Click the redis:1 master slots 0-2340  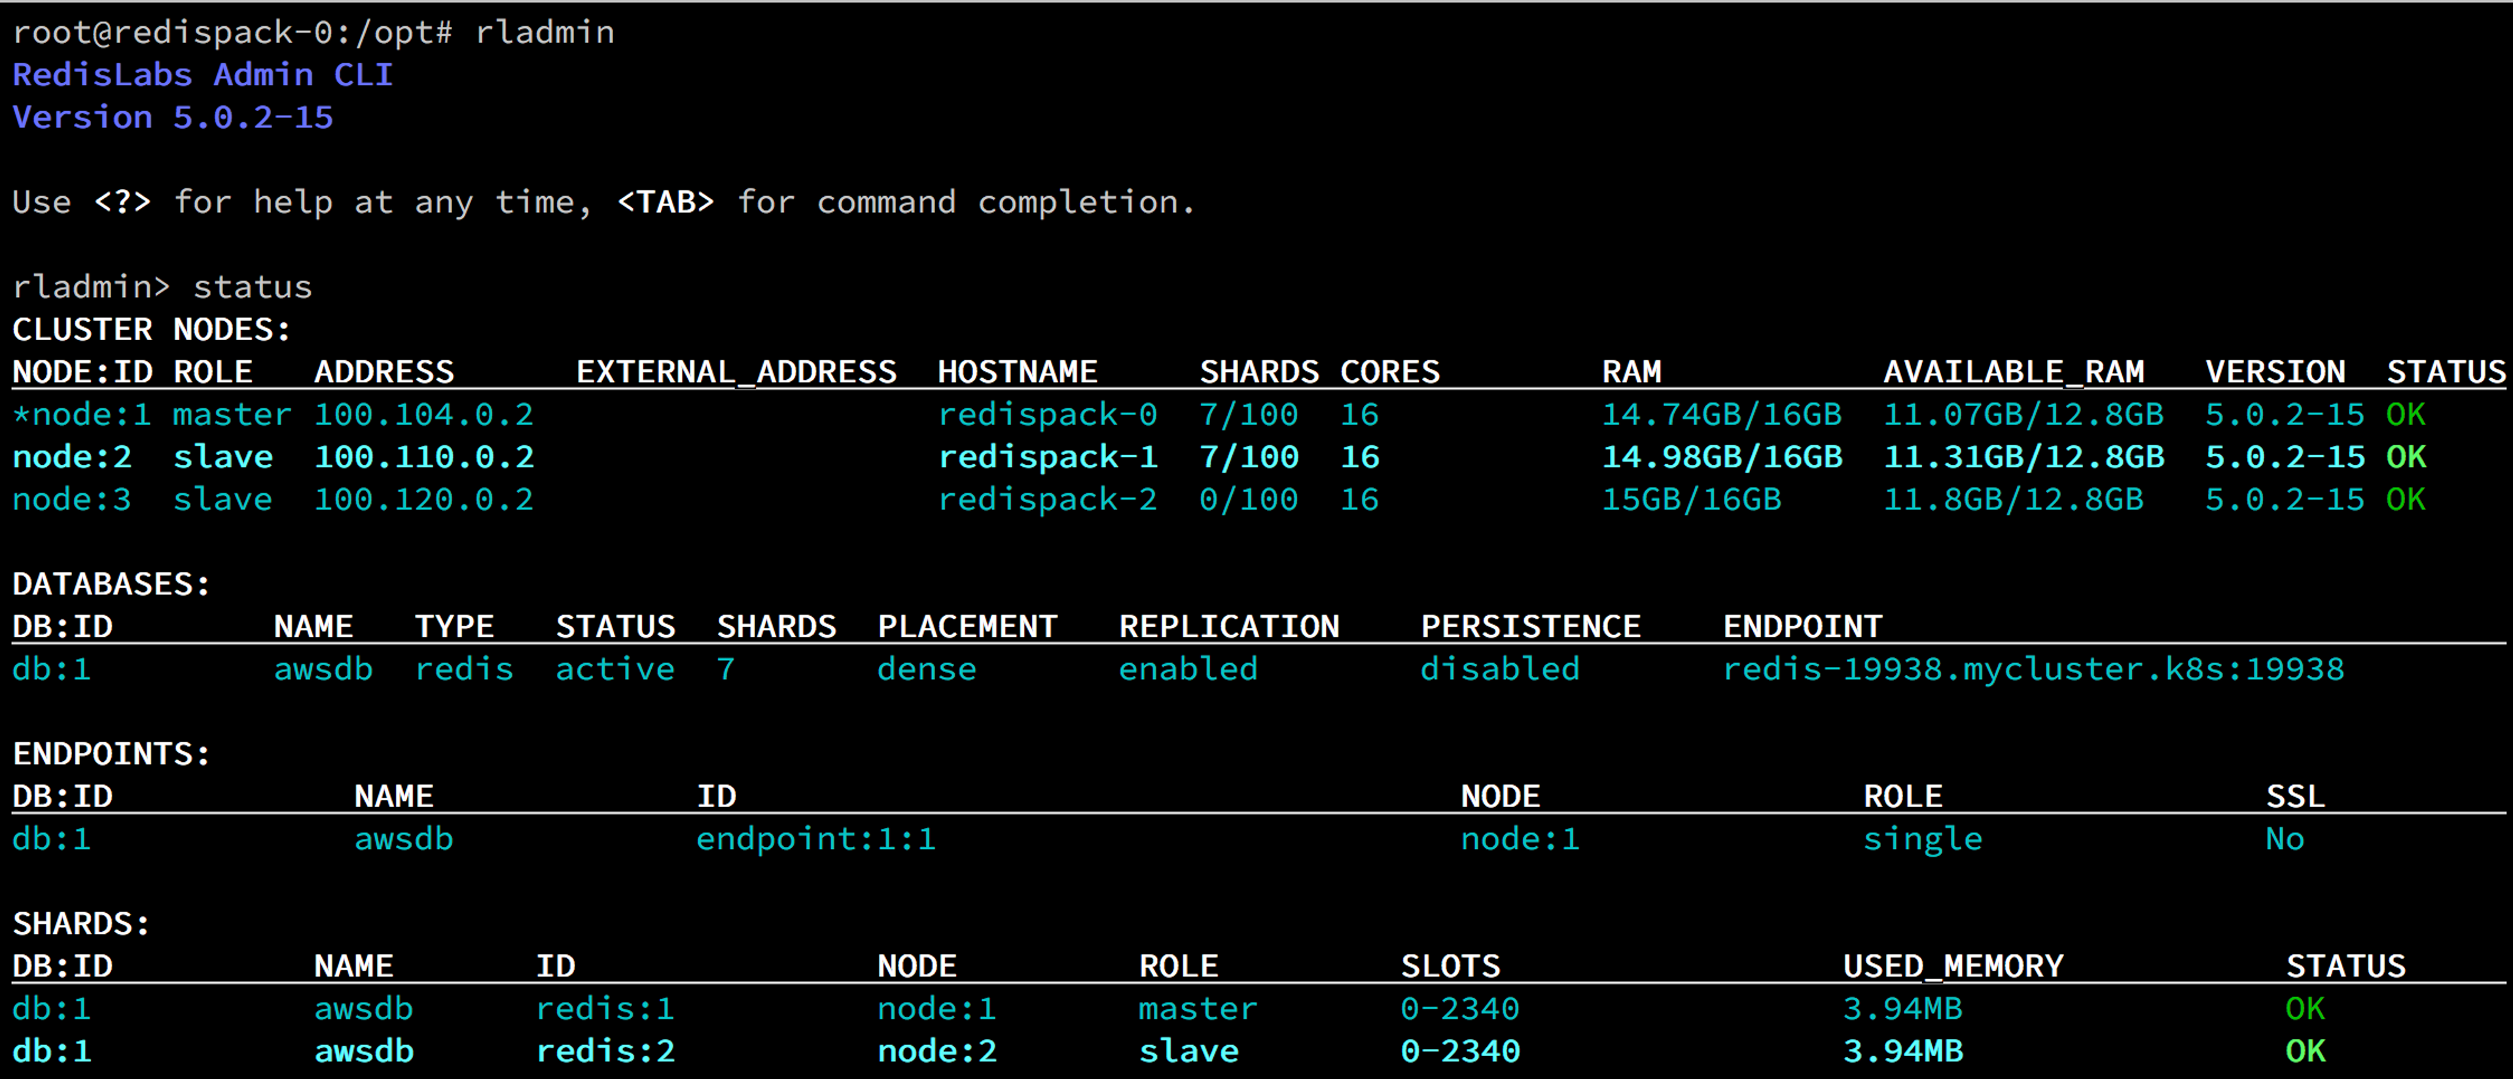coord(1459,1009)
